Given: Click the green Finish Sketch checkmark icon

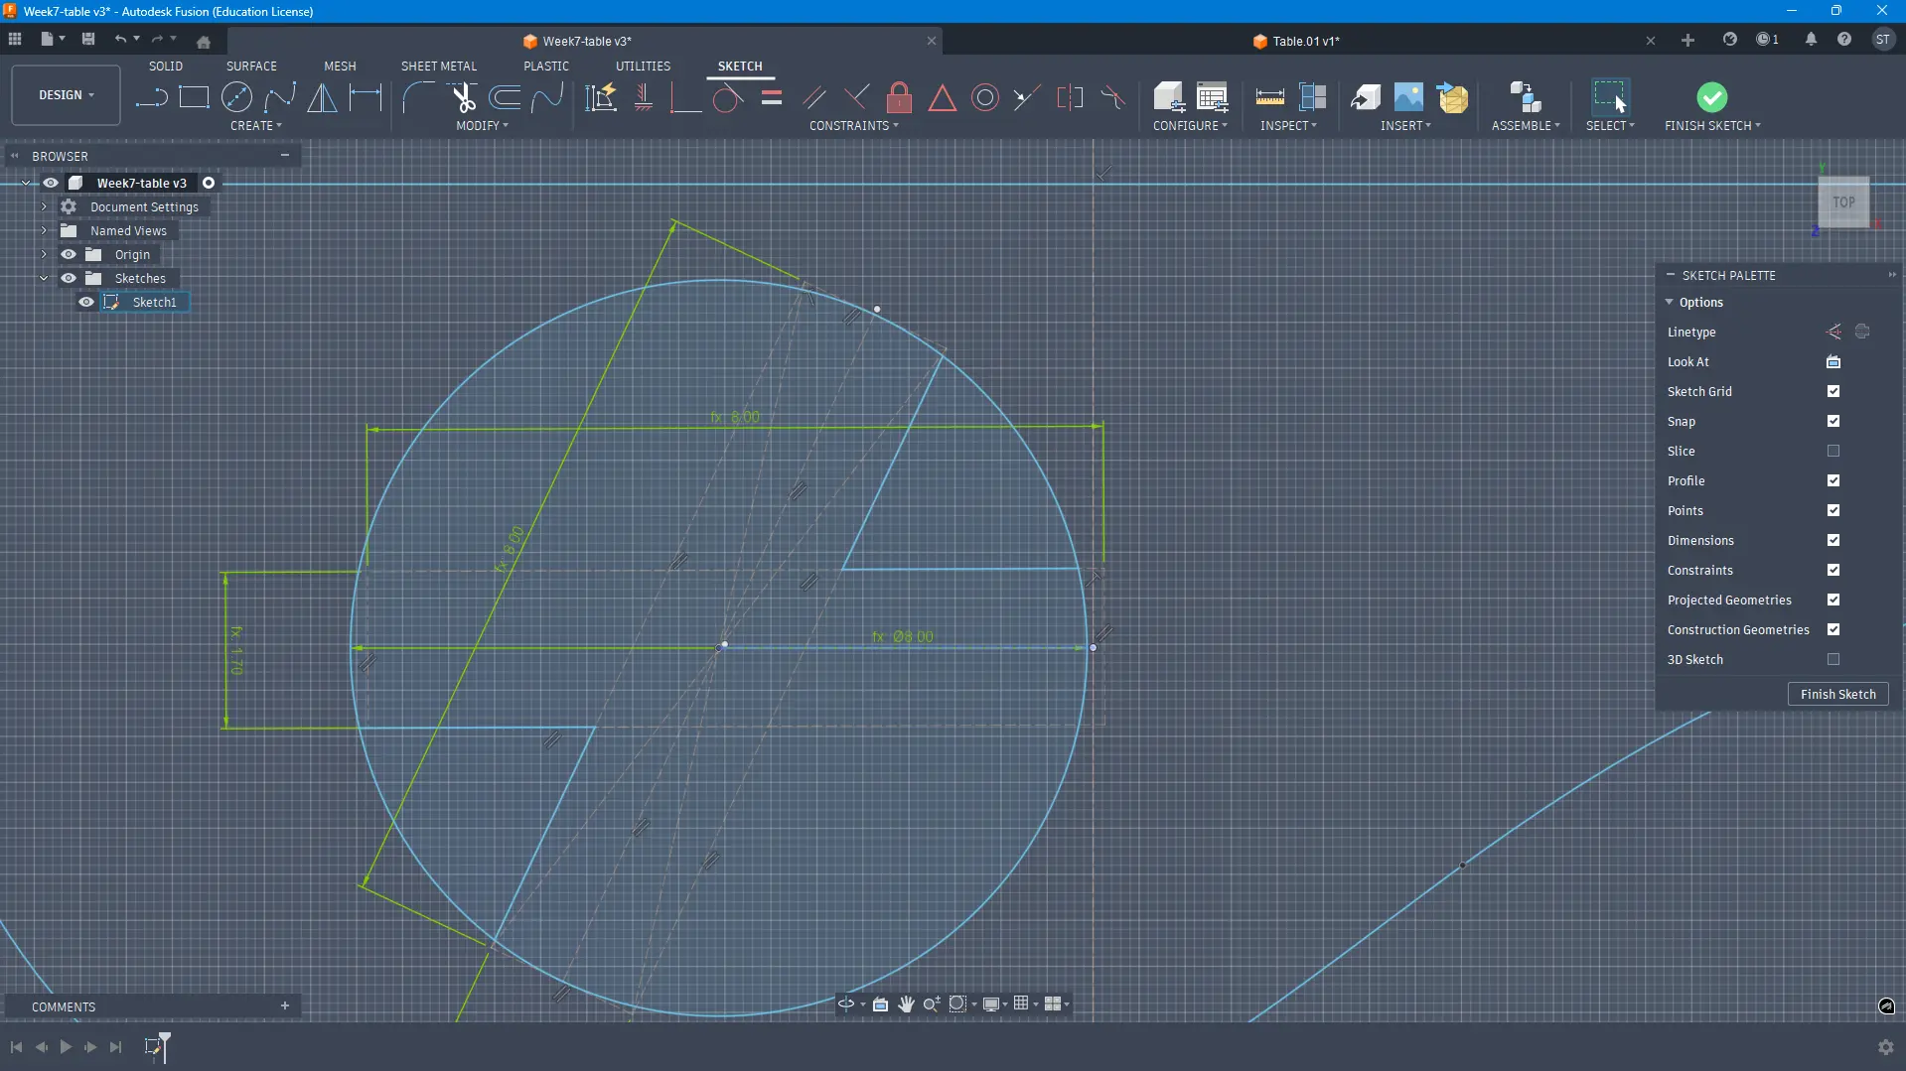Looking at the screenshot, I should pos(1711,97).
